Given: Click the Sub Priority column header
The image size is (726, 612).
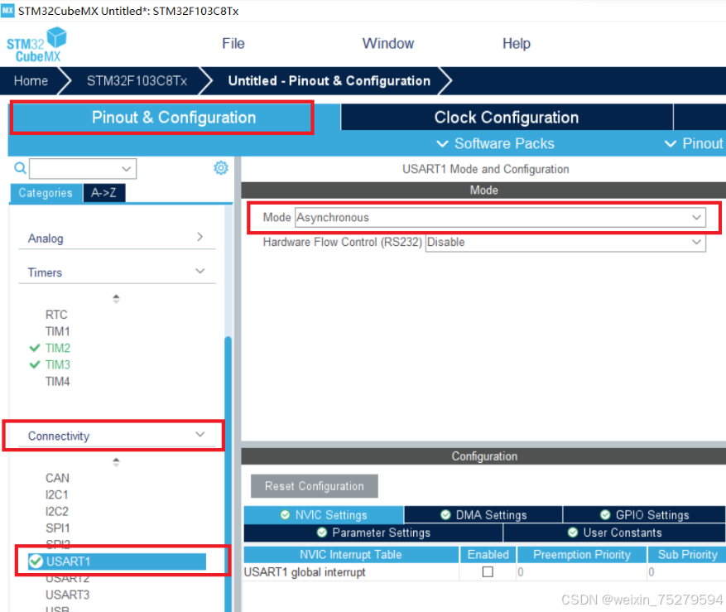Looking at the screenshot, I should 688,555.
